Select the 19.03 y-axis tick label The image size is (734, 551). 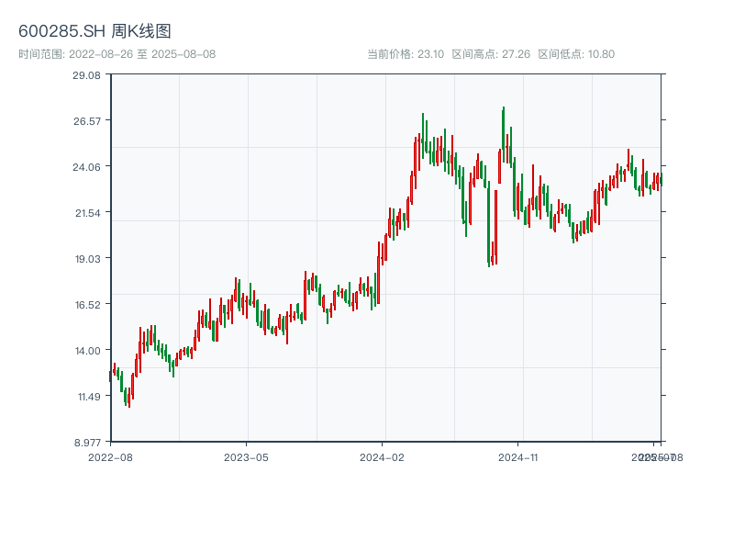tap(86, 259)
